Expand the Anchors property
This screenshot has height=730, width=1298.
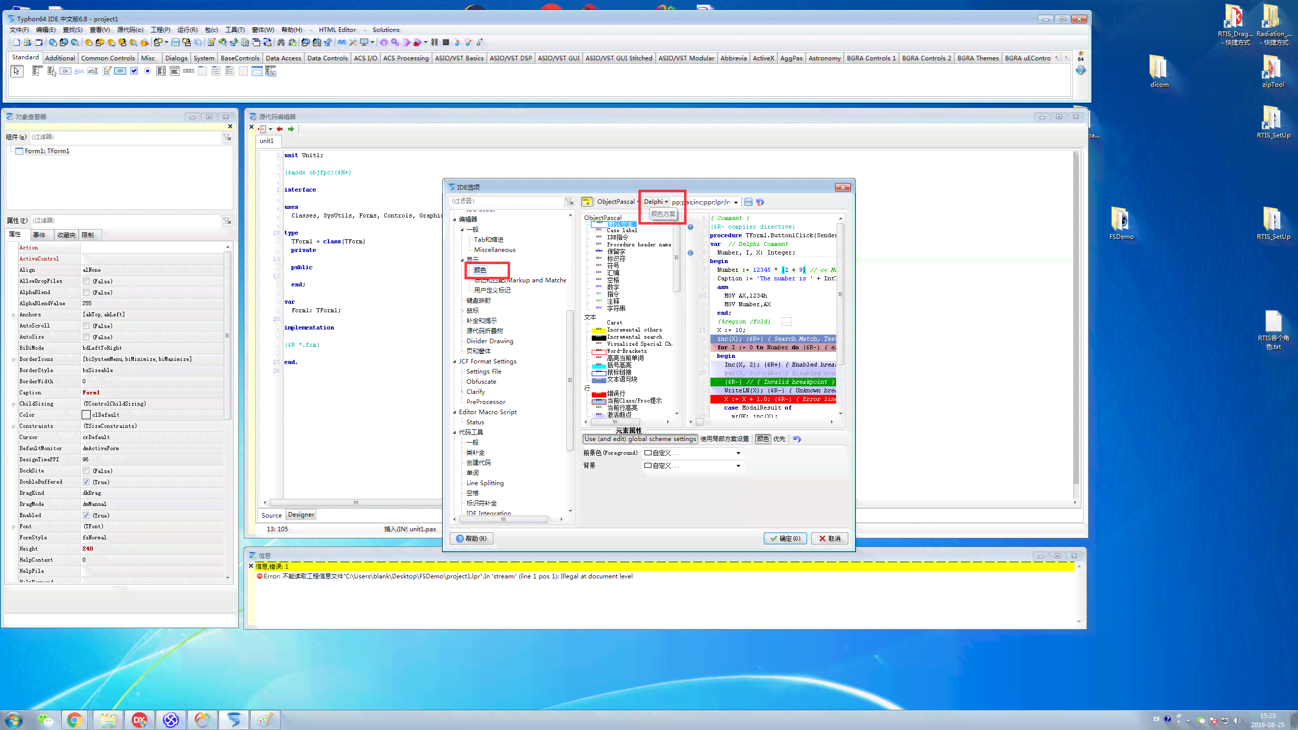pyautogui.click(x=13, y=315)
